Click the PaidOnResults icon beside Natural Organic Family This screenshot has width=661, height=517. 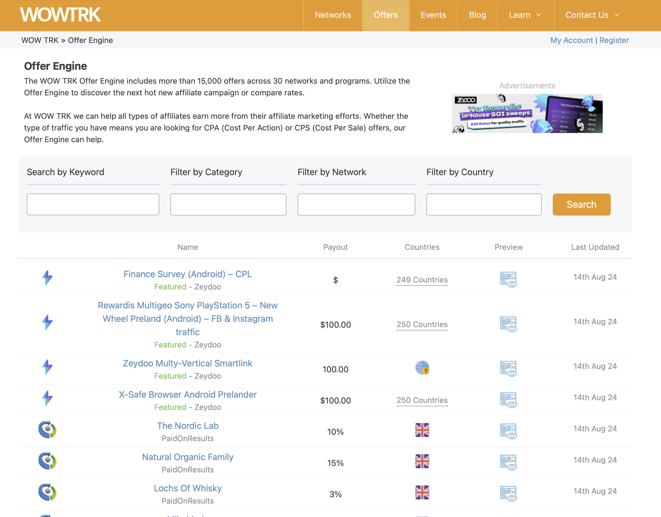click(47, 461)
